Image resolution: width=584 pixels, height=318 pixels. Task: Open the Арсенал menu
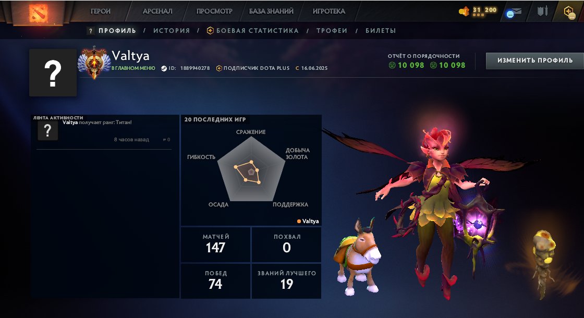pyautogui.click(x=157, y=11)
